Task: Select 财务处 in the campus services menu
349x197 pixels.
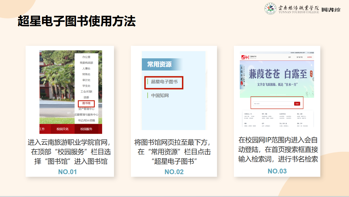Action: click(86, 74)
